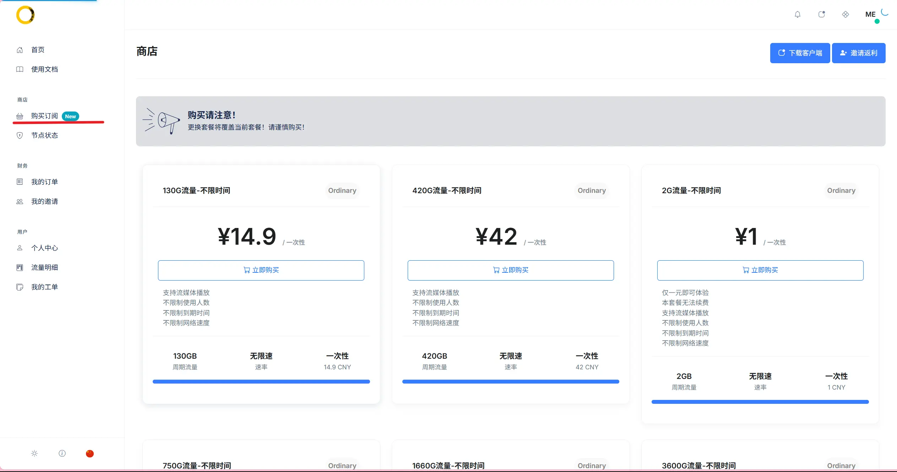The image size is (897, 472).
Task: Buy the 130G plan with 立即购买
Action: pyautogui.click(x=261, y=271)
